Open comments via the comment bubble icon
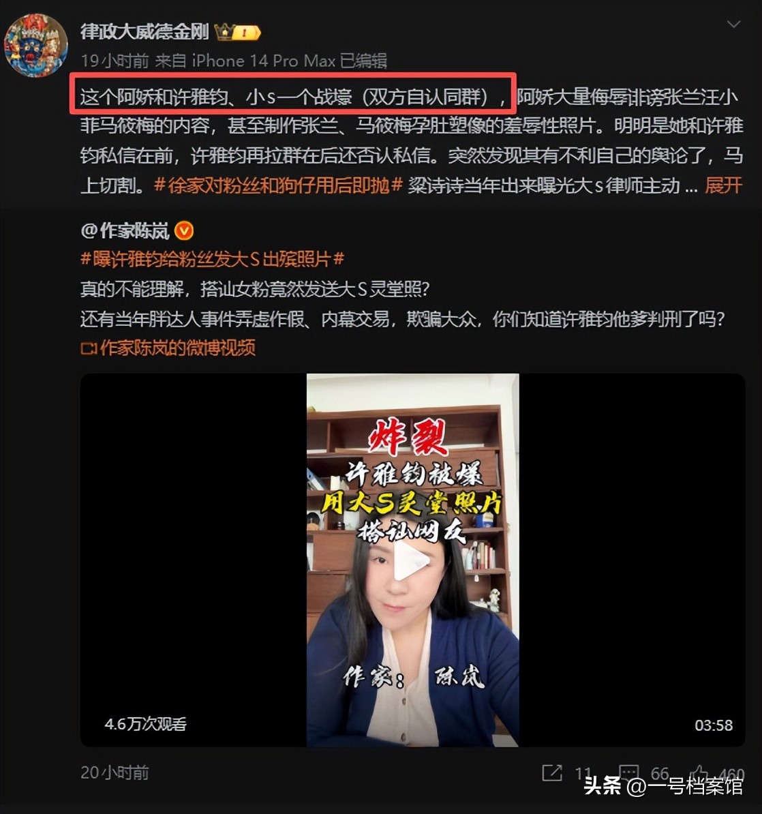Image resolution: width=762 pixels, height=814 pixels. click(x=628, y=773)
